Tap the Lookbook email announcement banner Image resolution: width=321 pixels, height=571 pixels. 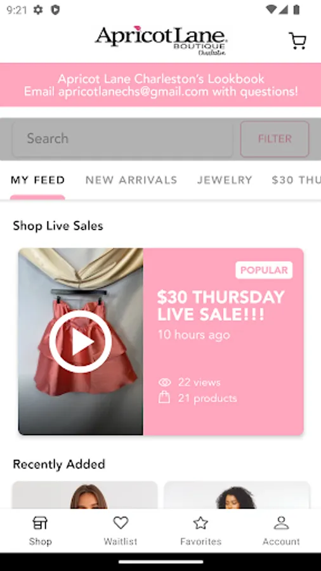tap(160, 85)
